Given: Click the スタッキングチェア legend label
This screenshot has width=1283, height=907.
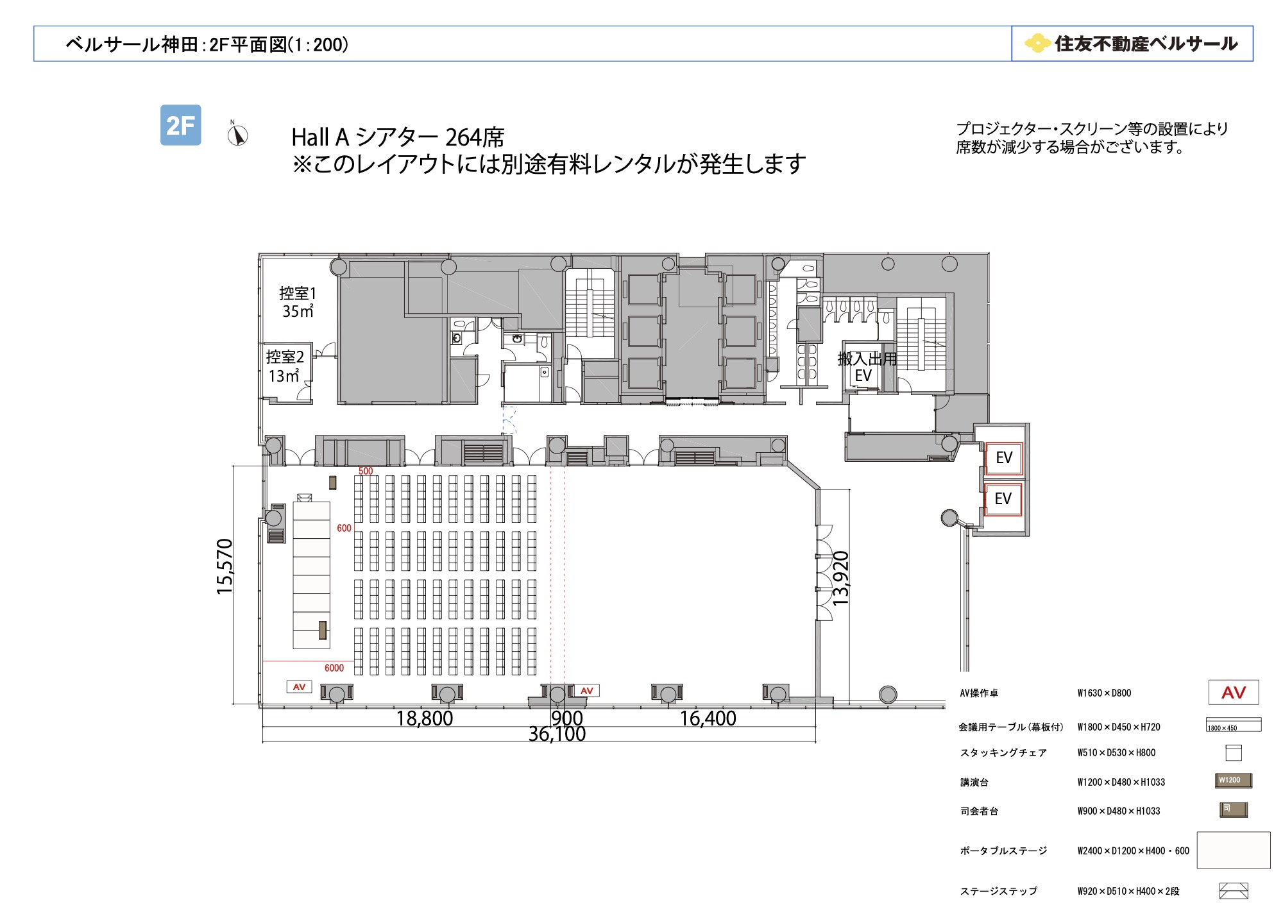Looking at the screenshot, I should tap(1003, 752).
